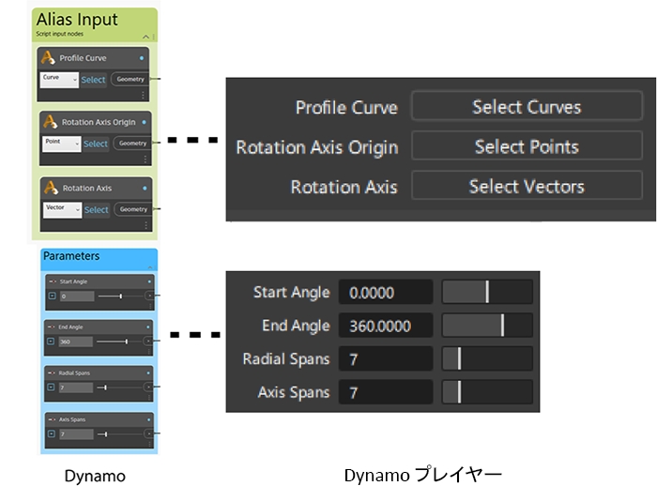The height and width of the screenshot is (486, 657).
Task: Expand the Axis Spans slider settings toggle
Action: (x=52, y=433)
